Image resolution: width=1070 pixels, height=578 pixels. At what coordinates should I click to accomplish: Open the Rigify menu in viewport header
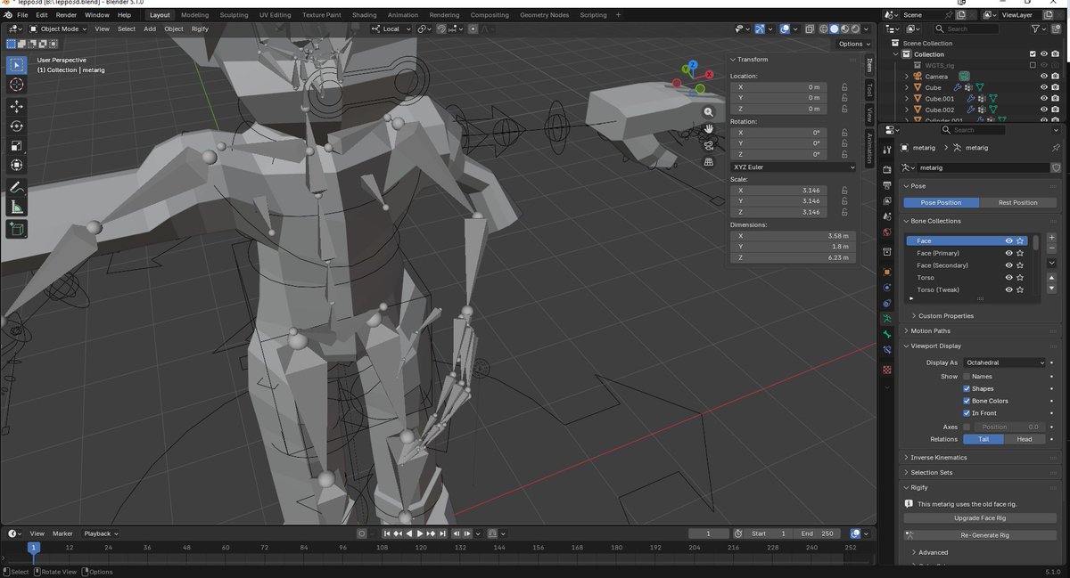tap(201, 28)
